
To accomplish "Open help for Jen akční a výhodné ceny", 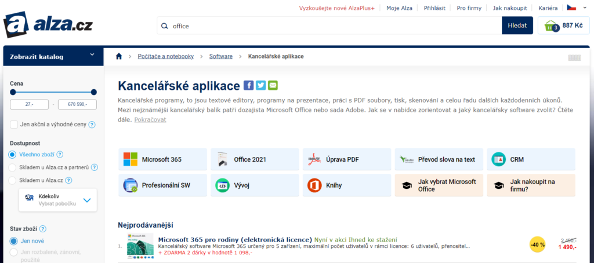I will 92,125.
